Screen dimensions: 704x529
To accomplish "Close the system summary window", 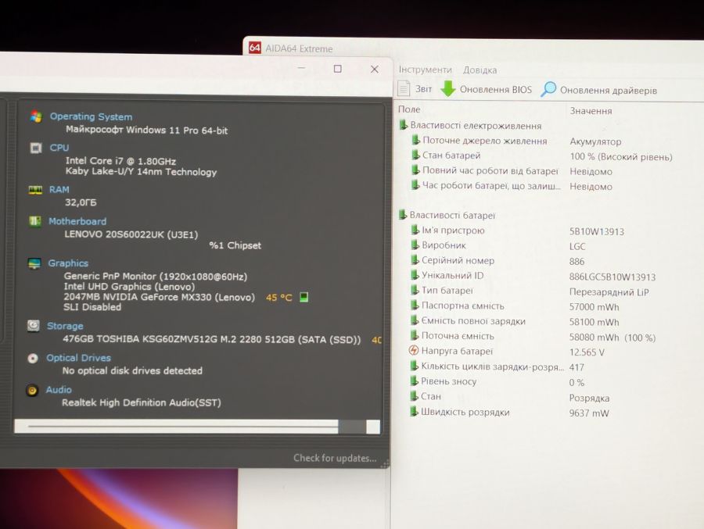I will (x=375, y=69).
